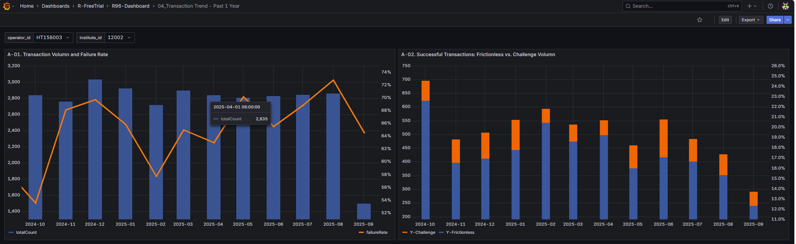
Task: Navigate to R96-Dashboard breadcrumb
Action: tap(131, 6)
